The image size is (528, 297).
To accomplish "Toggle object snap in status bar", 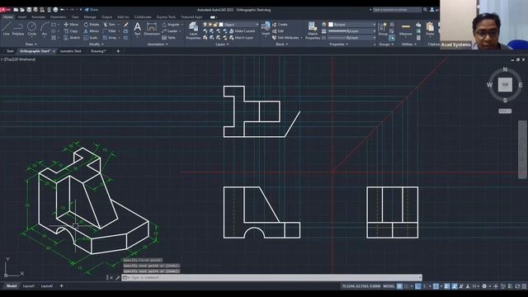I will pyautogui.click(x=436, y=286).
